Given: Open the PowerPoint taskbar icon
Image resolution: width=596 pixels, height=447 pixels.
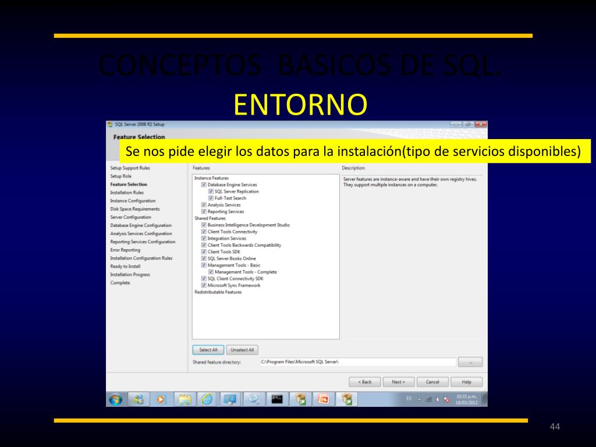Looking at the screenshot, I should pos(323,399).
